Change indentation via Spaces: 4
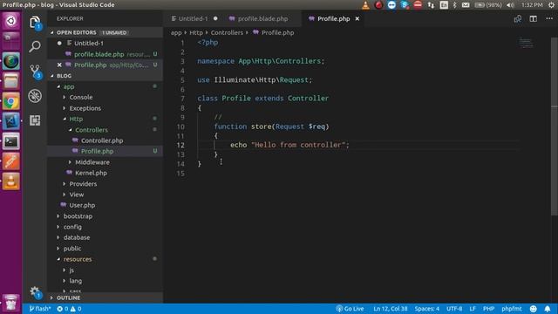558x314 pixels. click(426, 309)
